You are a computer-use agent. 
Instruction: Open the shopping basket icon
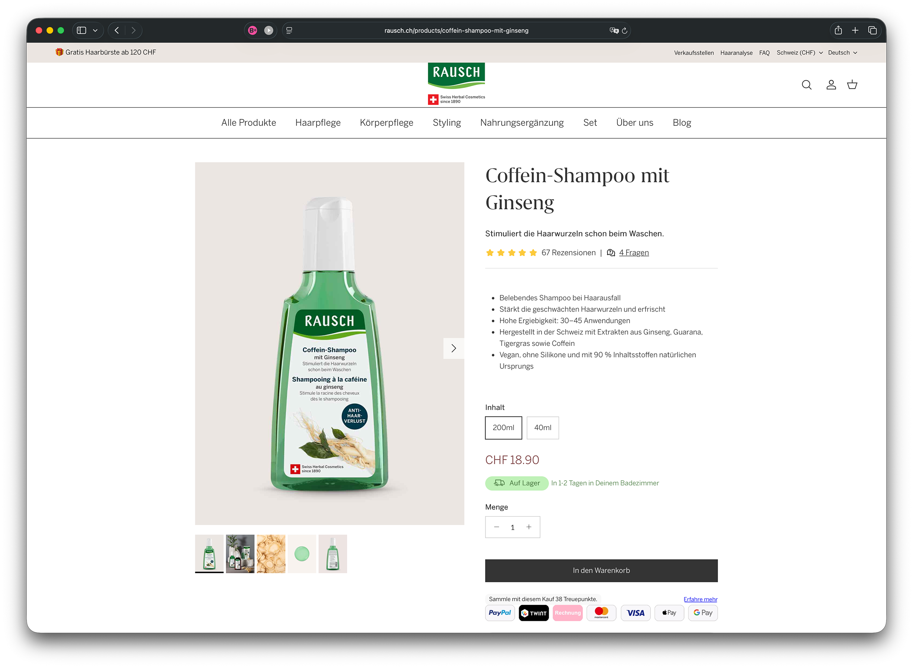pyautogui.click(x=852, y=85)
